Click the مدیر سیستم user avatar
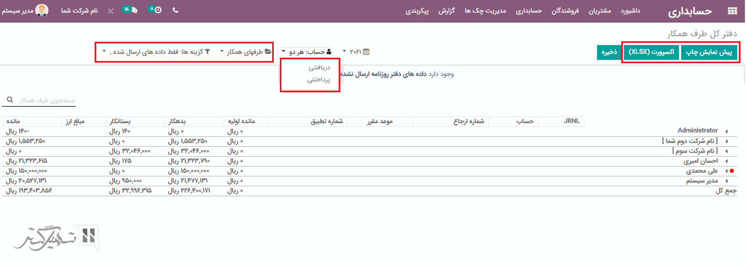This screenshot has height=266, width=746. (42, 10)
